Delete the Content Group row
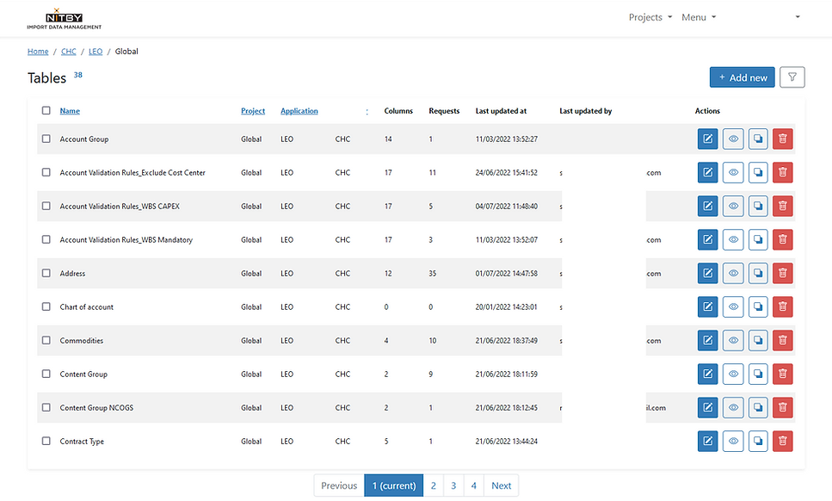The image size is (832, 501). 783,374
